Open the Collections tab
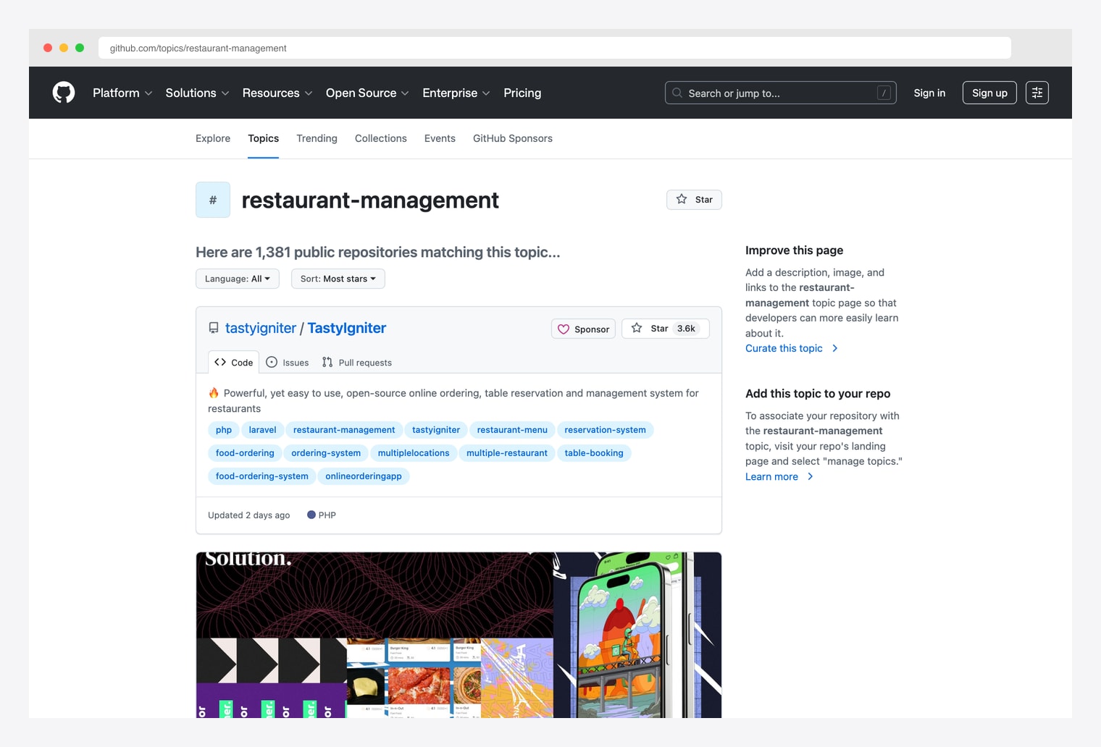 click(381, 138)
